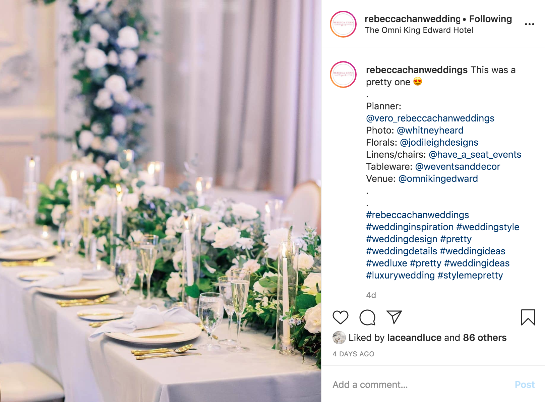
Task: Open the three-dot more options menu
Action: (x=529, y=24)
